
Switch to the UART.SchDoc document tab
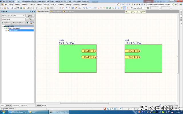coord(56,11)
